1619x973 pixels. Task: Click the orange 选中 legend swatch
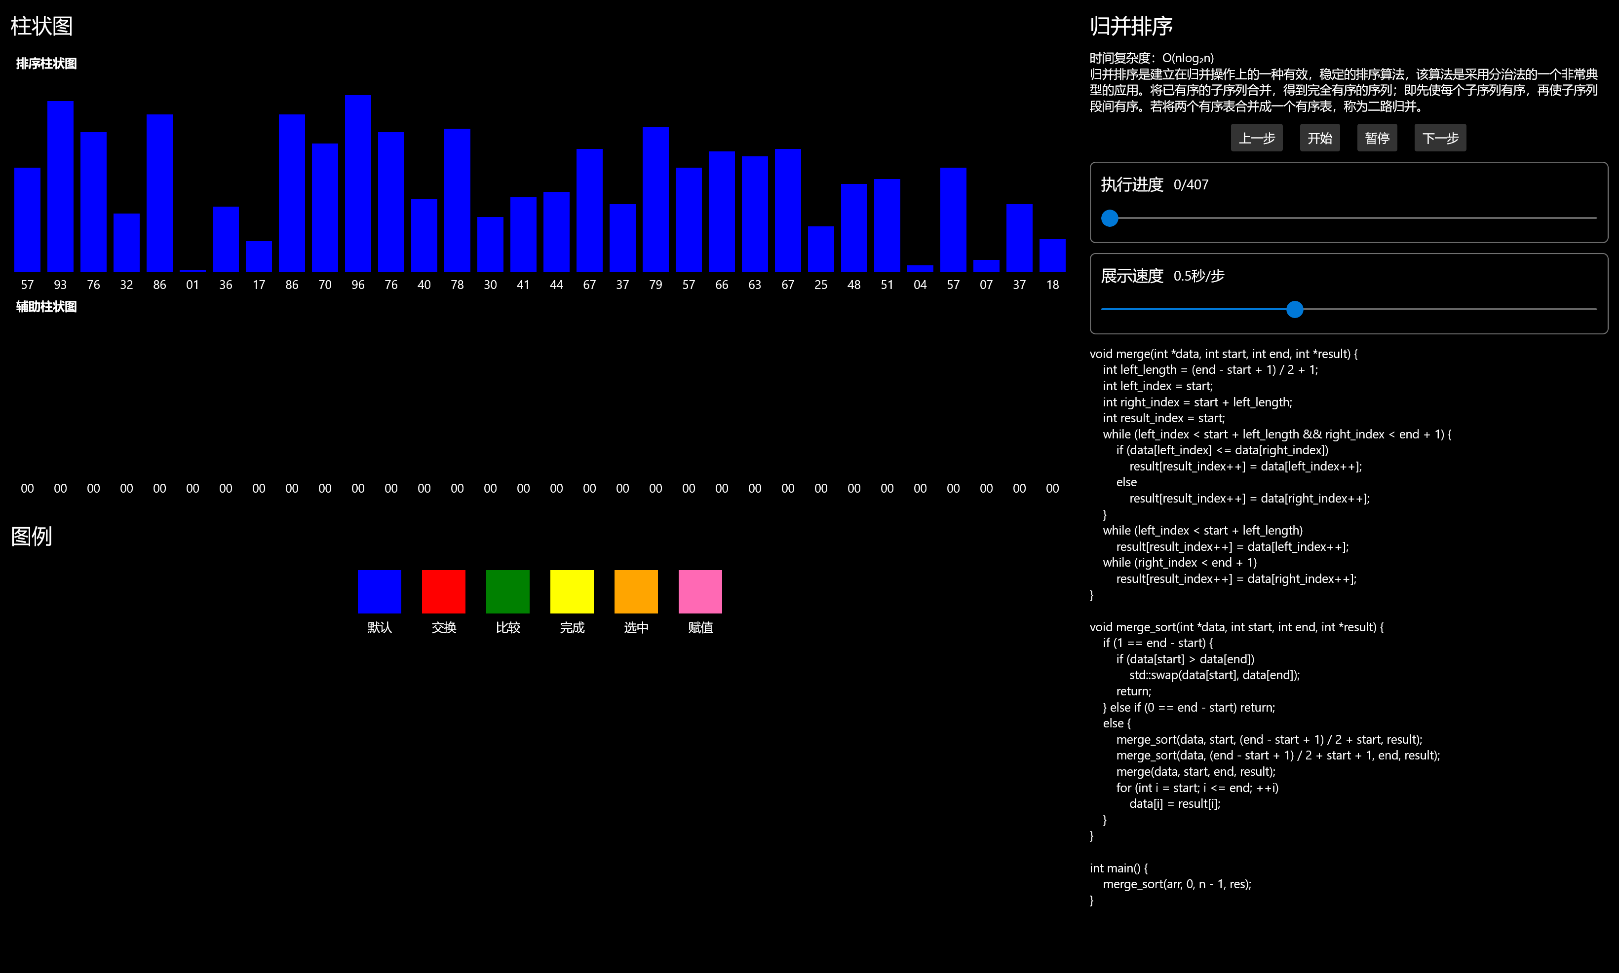tap(636, 591)
